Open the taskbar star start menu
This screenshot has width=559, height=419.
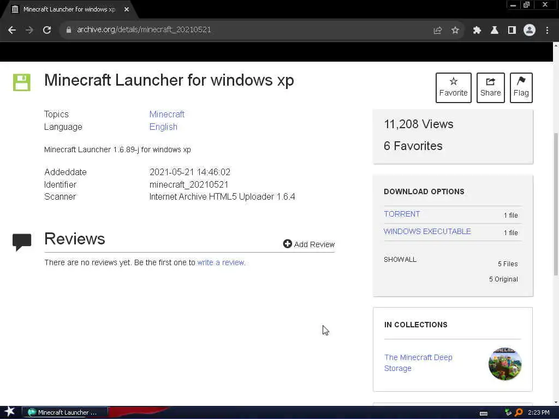tap(10, 411)
